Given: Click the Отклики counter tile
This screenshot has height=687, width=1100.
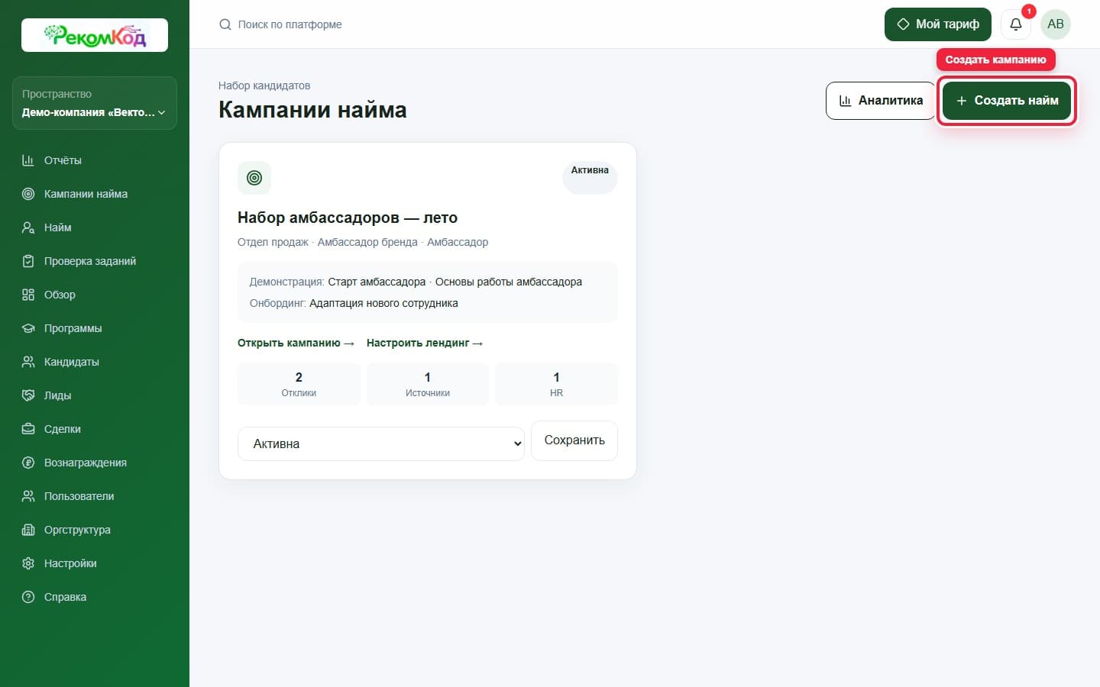Looking at the screenshot, I should tap(299, 384).
